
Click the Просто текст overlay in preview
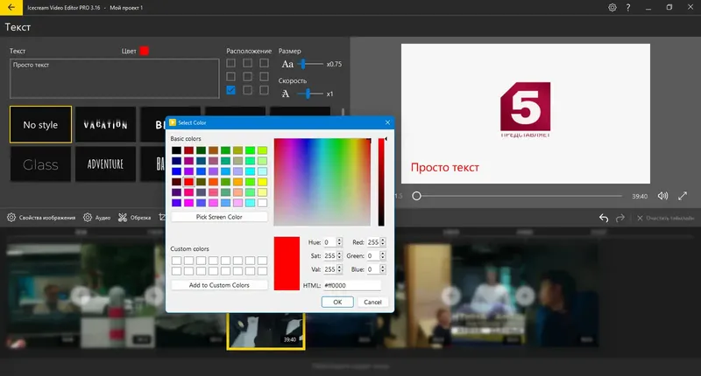[445, 168]
